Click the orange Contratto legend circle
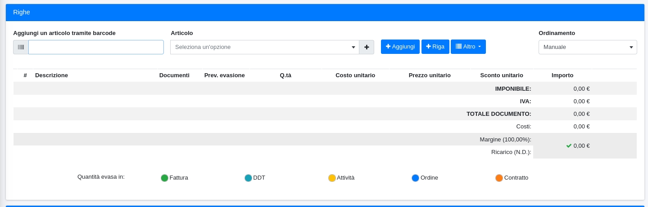This screenshot has width=648, height=207. pyautogui.click(x=499, y=178)
